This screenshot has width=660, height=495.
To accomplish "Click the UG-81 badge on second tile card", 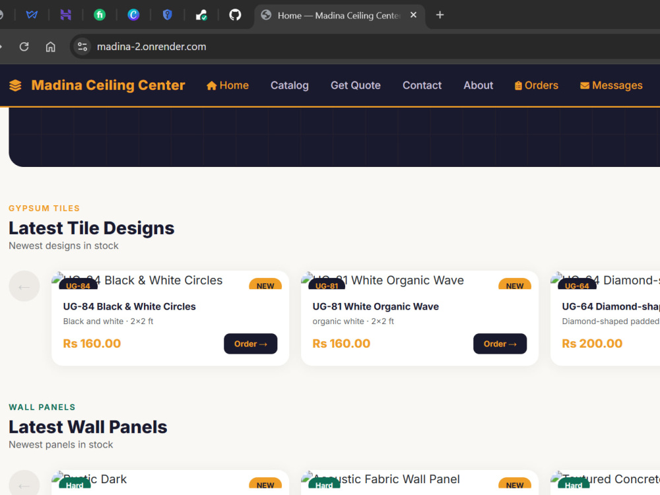I will 327,285.
